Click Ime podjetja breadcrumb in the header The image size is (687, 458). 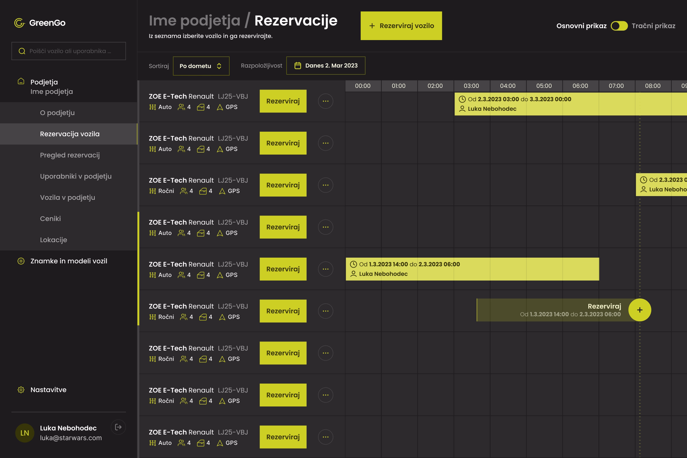[x=195, y=21]
